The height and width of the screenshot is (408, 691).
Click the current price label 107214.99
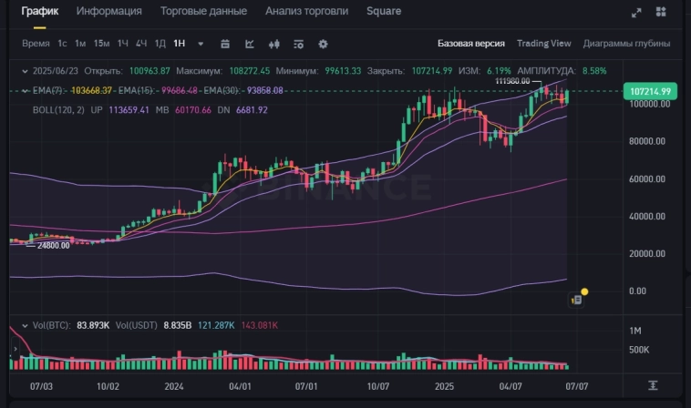pos(649,92)
